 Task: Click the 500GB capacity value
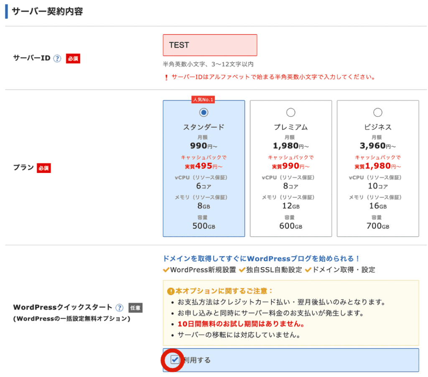[204, 226]
